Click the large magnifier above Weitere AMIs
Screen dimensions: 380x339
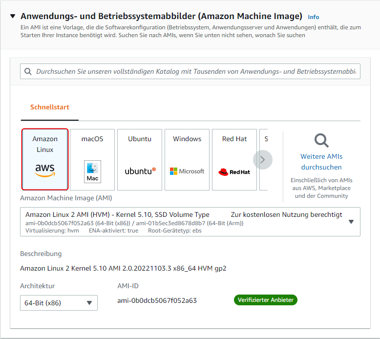(321, 141)
